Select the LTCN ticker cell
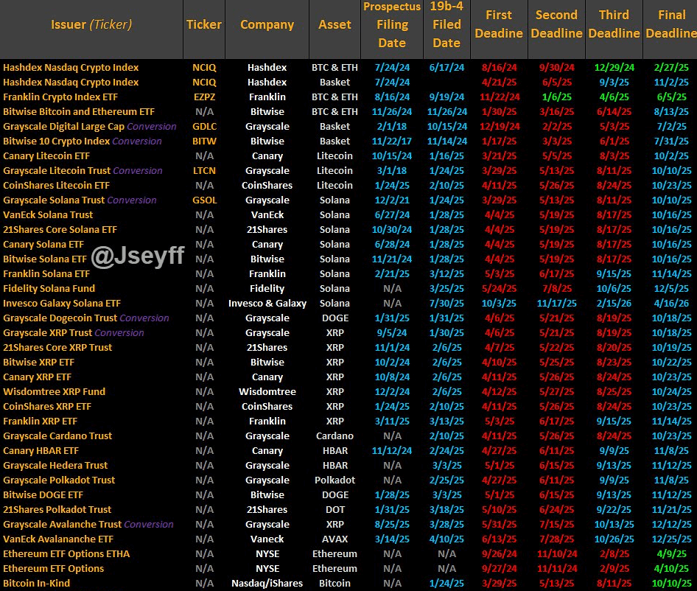697x591 pixels. coord(205,171)
